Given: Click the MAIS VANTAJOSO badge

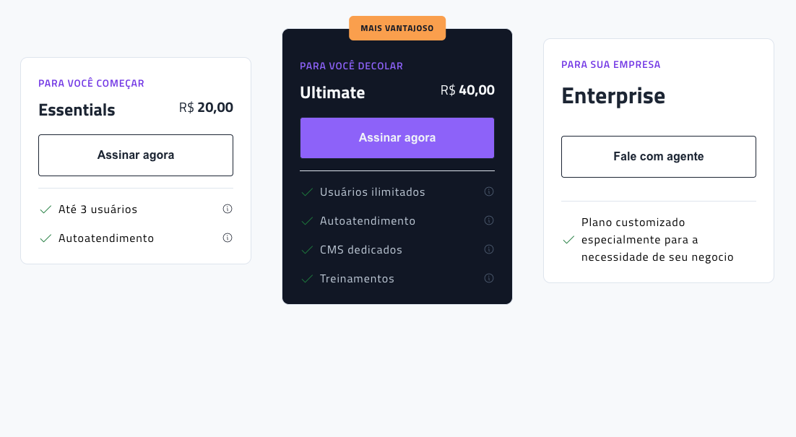Looking at the screenshot, I should click(397, 27).
